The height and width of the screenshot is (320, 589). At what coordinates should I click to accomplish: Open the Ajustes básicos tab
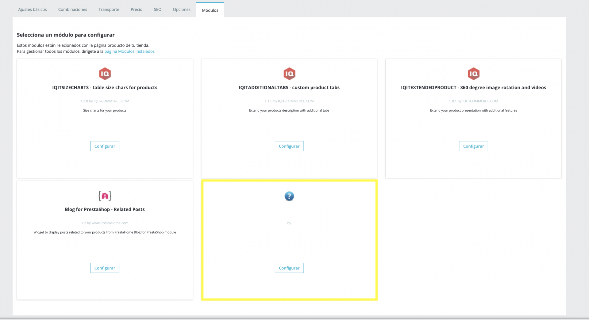[33, 10]
